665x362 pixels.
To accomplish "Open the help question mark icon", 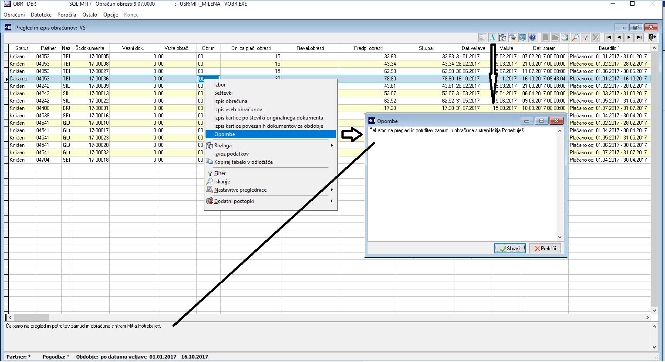I will (532, 37).
